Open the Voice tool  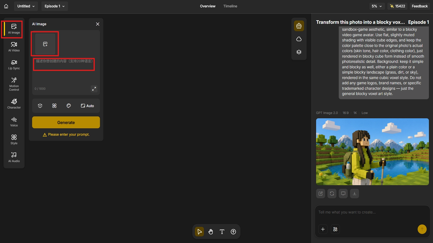pyautogui.click(x=14, y=122)
